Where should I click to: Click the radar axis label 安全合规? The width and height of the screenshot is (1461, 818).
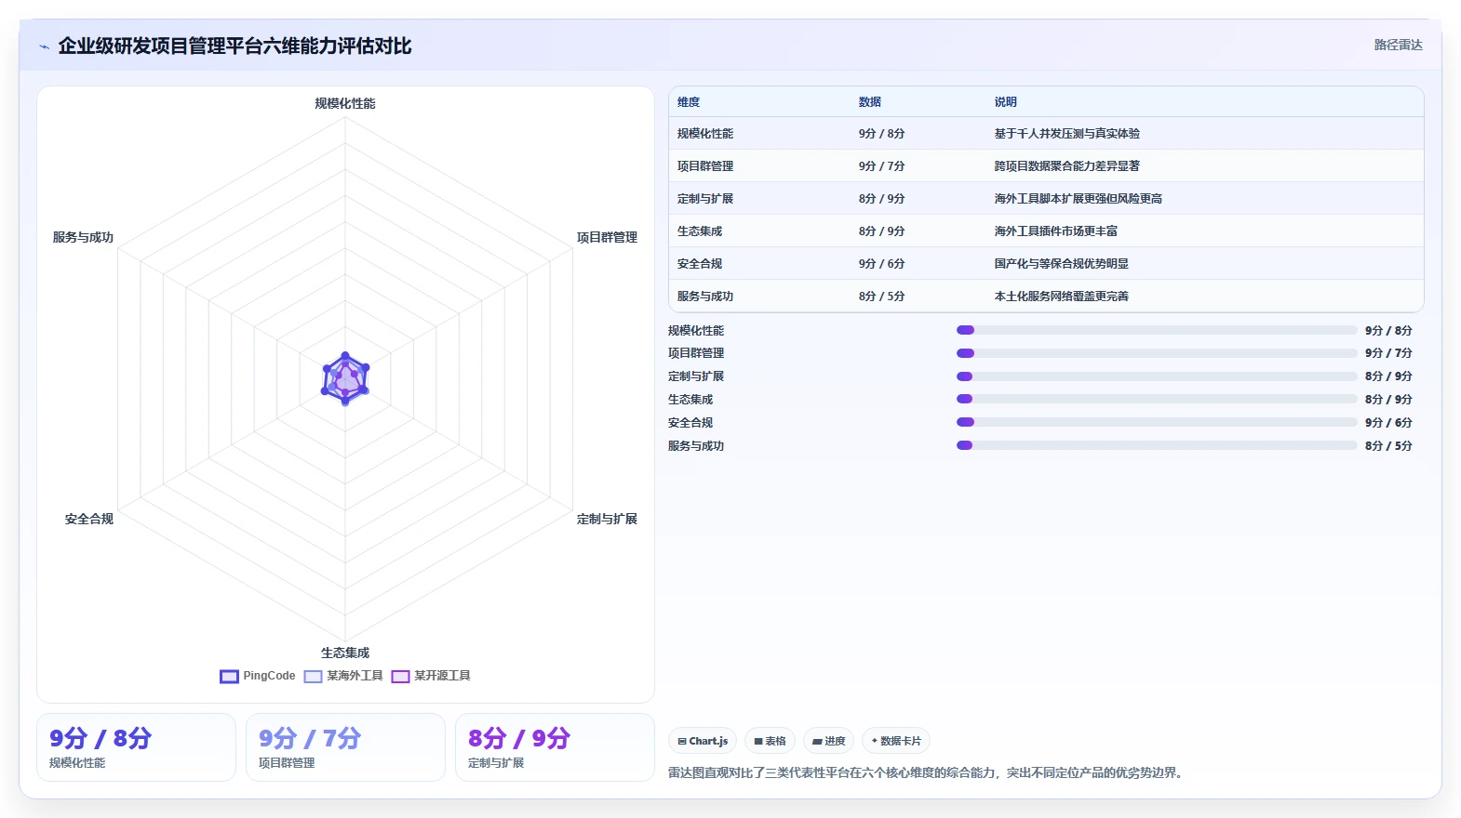pos(89,519)
